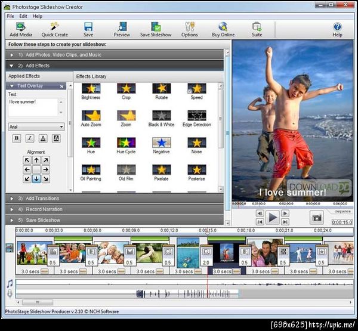This screenshot has height=331, width=358.
Task: Click the horizontal timeline scrollbar thumb
Action: [x=38, y=302]
